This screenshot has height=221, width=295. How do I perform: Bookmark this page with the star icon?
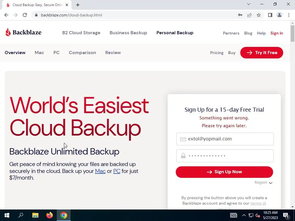[259, 15]
